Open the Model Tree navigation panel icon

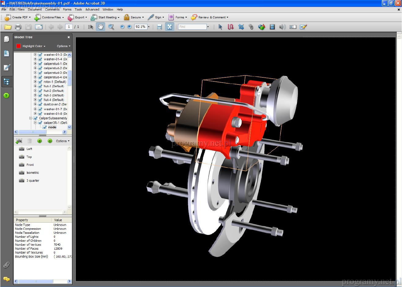(x=6, y=82)
